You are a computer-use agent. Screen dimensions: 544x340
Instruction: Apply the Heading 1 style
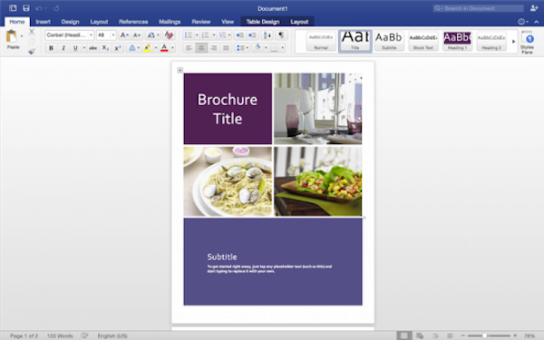(x=457, y=42)
